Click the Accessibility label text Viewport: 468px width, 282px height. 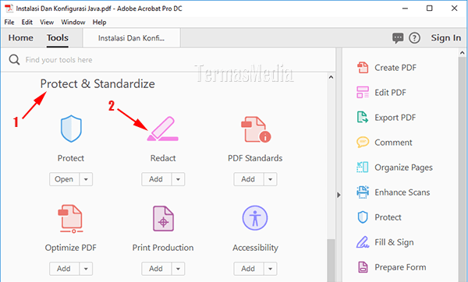pyautogui.click(x=256, y=248)
